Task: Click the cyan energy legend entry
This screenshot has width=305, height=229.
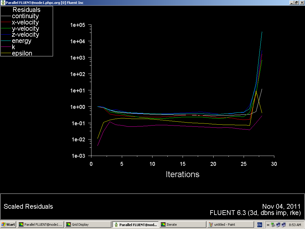Action: pyautogui.click(x=21, y=41)
